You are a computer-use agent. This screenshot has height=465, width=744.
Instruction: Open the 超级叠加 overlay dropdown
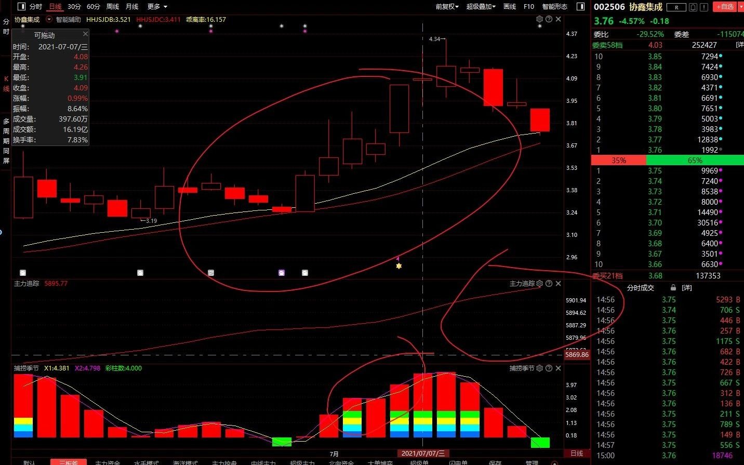pyautogui.click(x=481, y=6)
